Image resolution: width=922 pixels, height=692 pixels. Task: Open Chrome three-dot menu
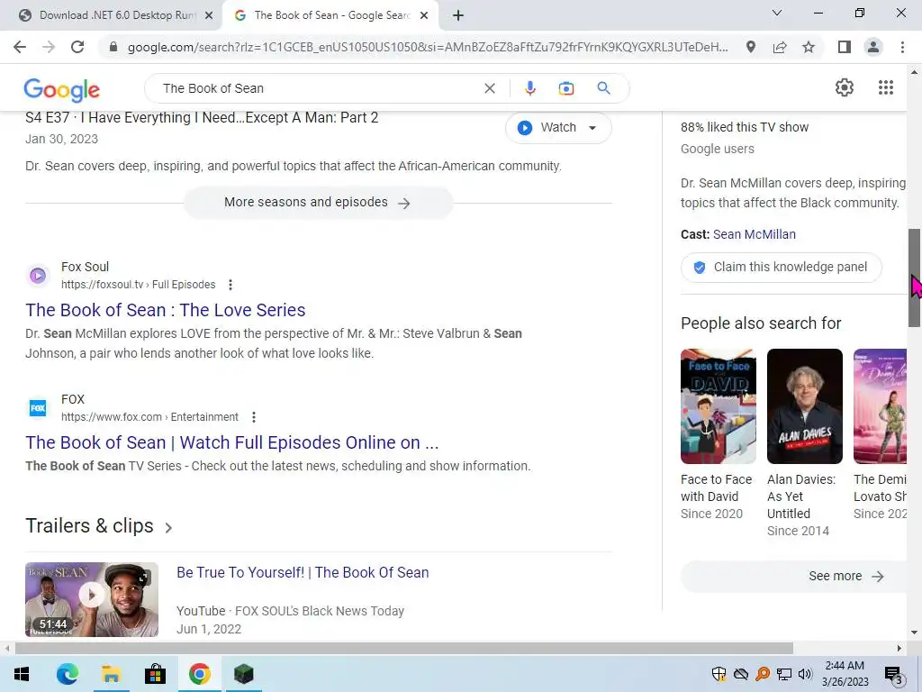click(x=902, y=47)
